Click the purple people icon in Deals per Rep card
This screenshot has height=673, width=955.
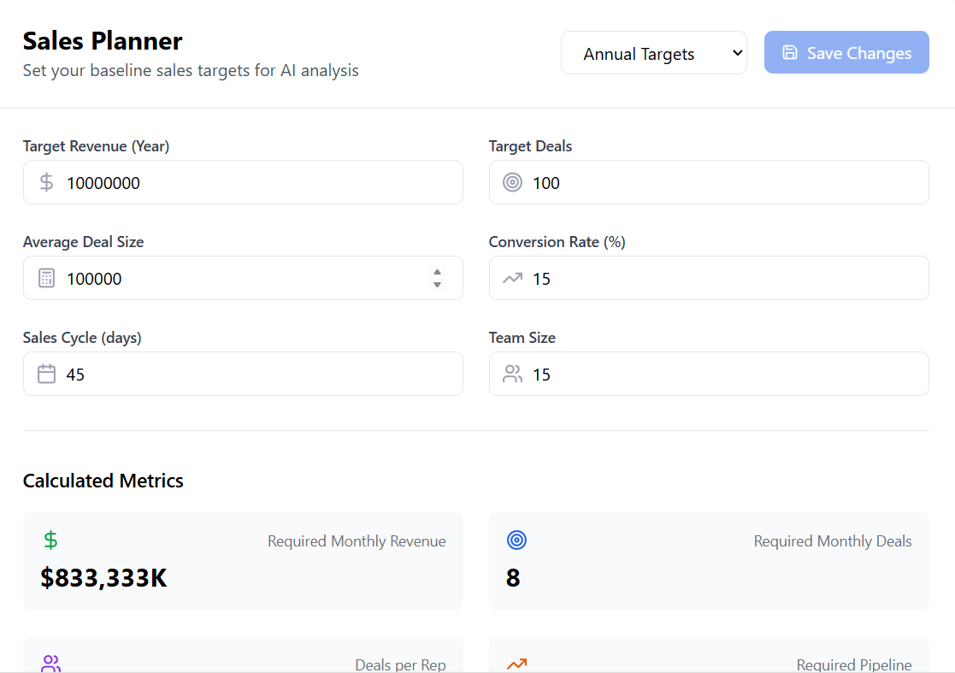point(50,664)
